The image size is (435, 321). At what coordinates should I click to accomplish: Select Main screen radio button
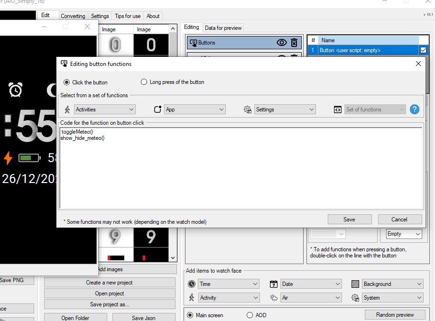click(x=190, y=315)
